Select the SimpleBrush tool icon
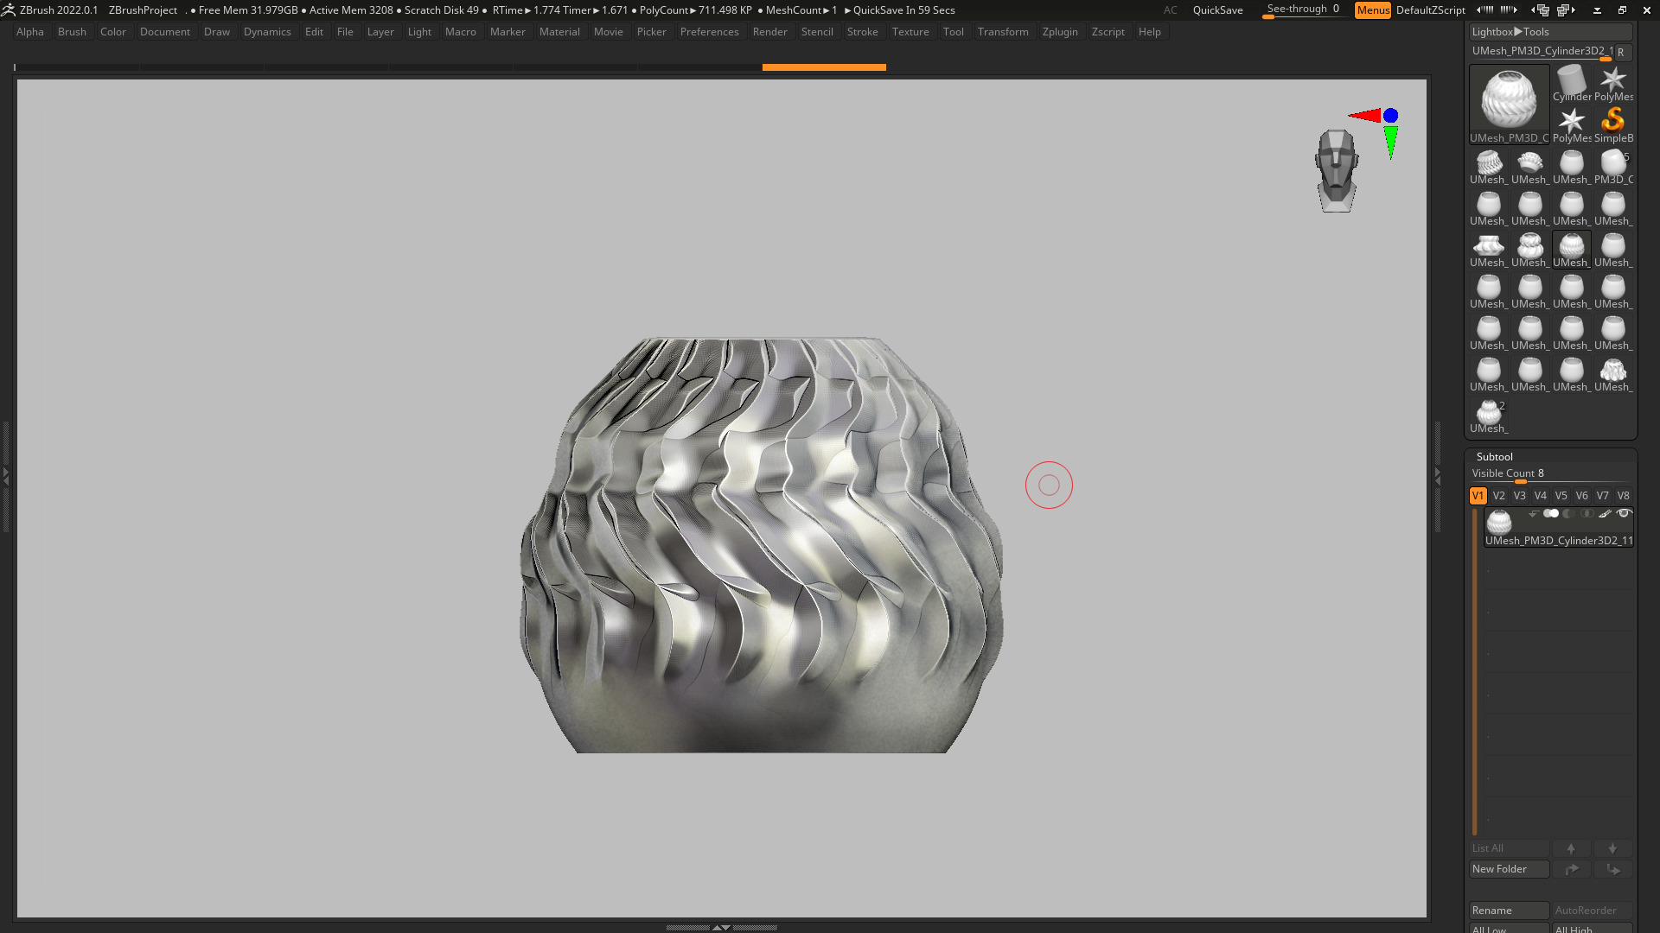 click(1613, 124)
